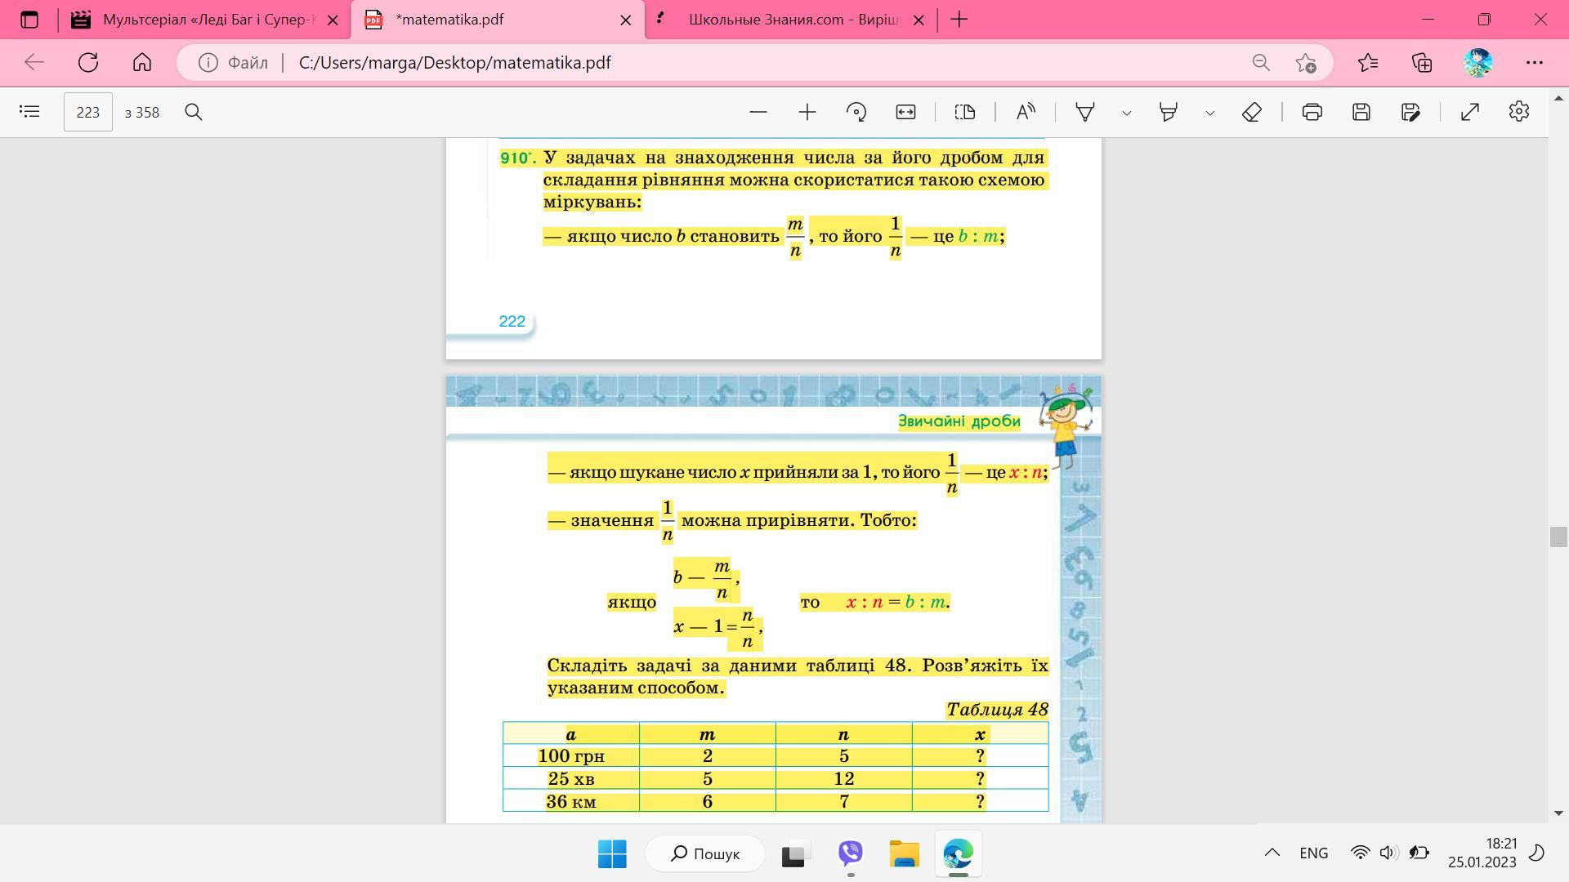Rotate the PDF page
This screenshot has height=882, width=1569.
pos(856,112)
